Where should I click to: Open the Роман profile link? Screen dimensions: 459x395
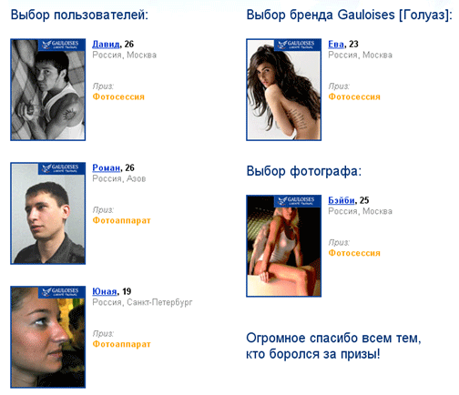coord(107,167)
